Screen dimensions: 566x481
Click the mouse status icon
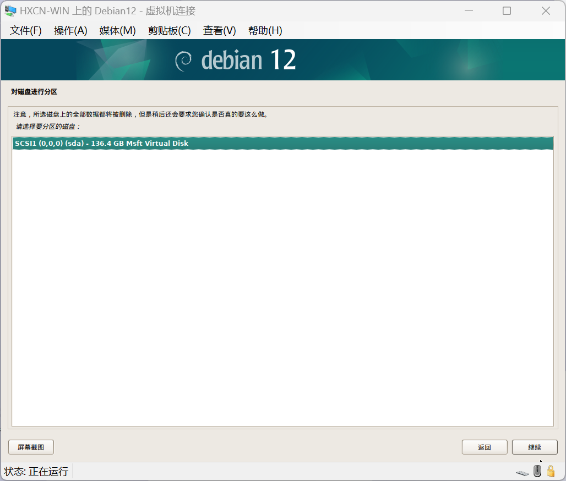point(537,471)
